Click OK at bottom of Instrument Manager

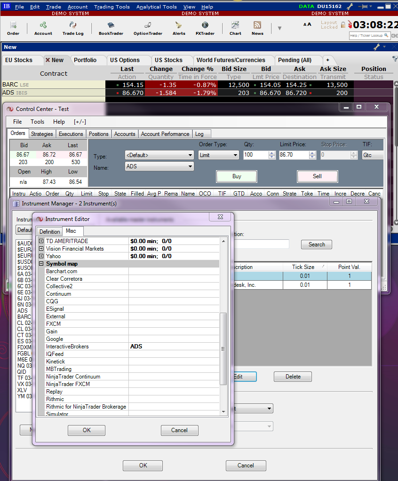(x=143, y=465)
